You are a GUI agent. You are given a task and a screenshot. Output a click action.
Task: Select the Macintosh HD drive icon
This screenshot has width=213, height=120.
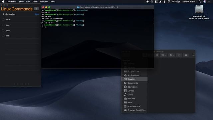tap(199, 9)
